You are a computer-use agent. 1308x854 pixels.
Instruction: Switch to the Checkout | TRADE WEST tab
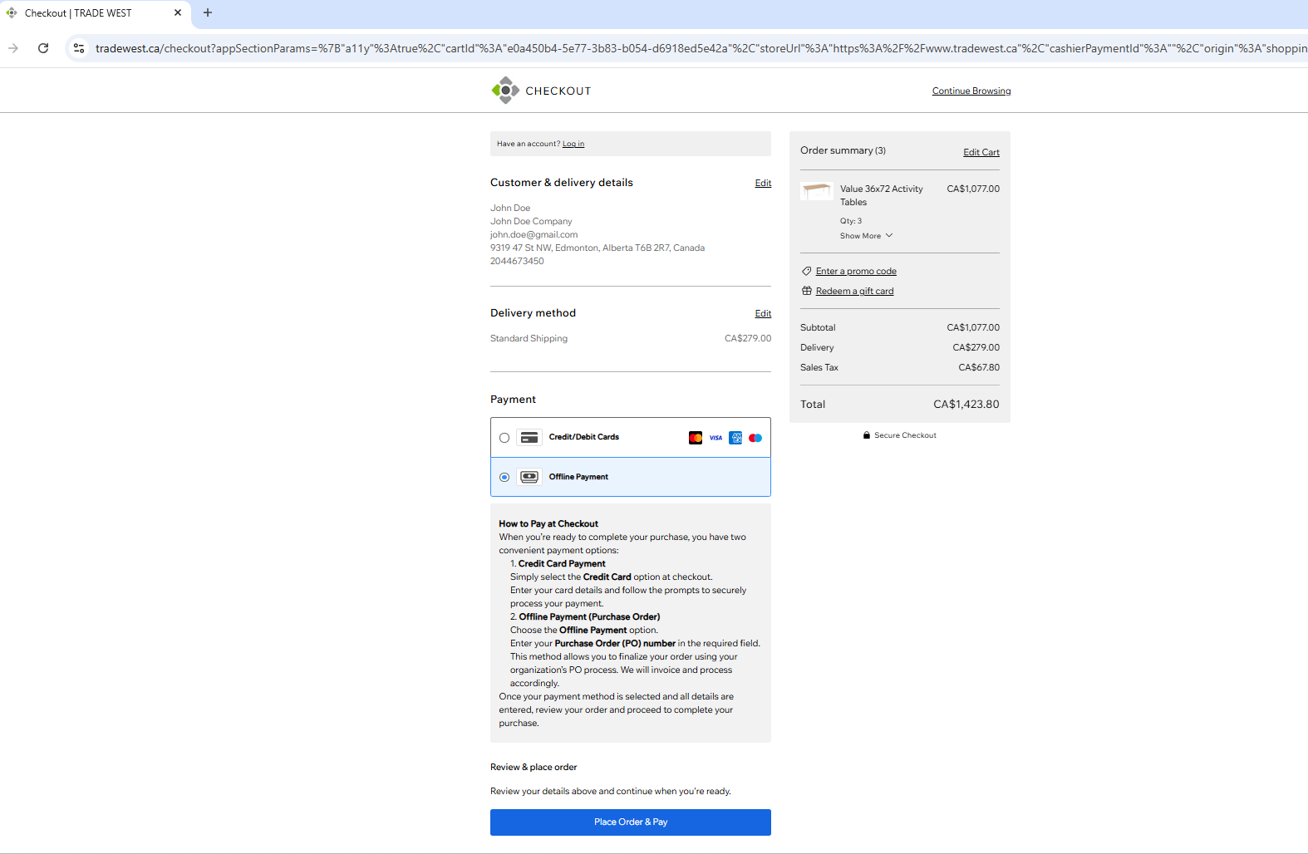pyautogui.click(x=91, y=13)
